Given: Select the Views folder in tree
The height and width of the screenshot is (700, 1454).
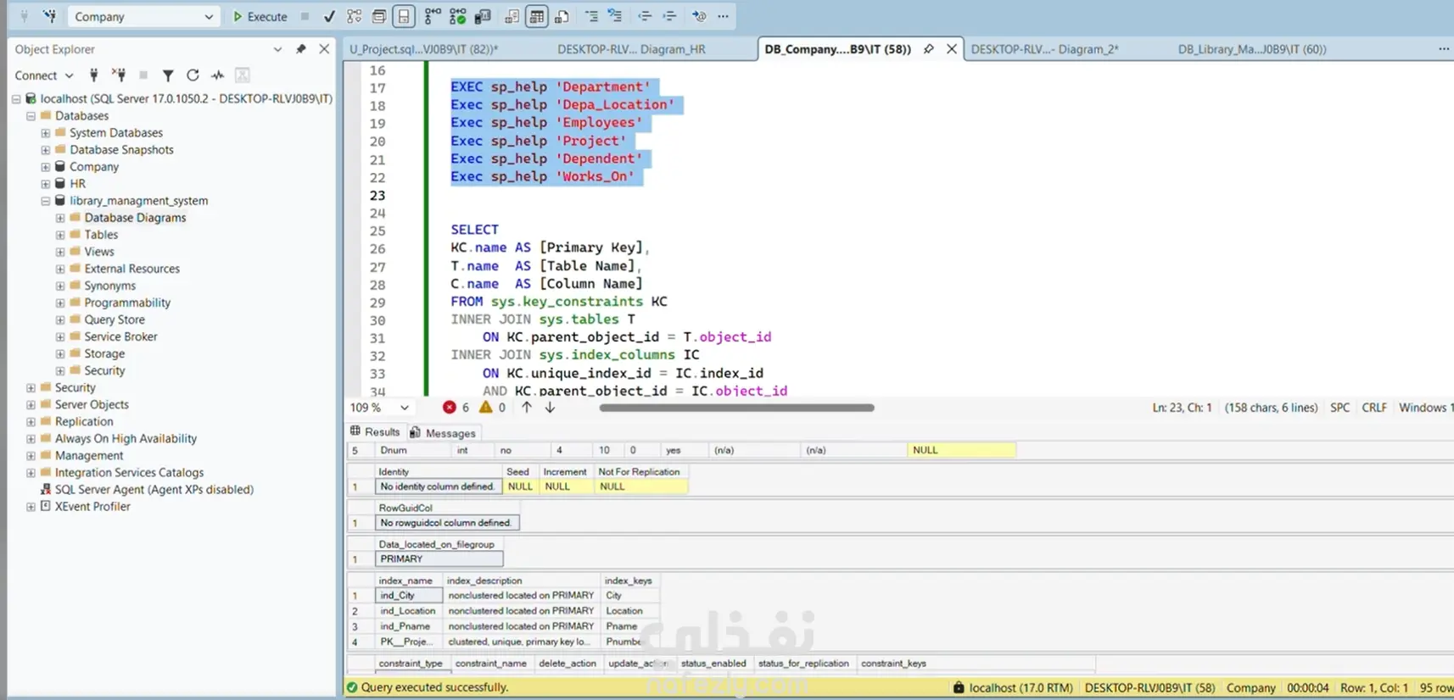Looking at the screenshot, I should point(98,252).
